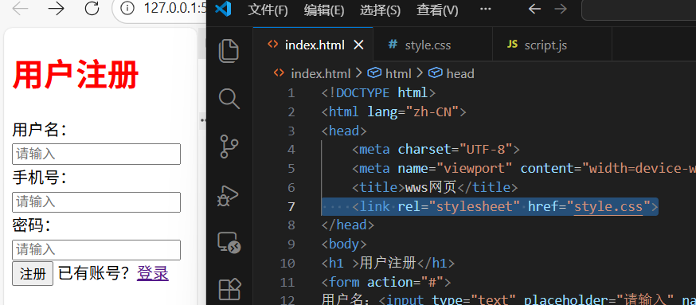This screenshot has height=305, width=696.
Task: Reload the browser page
Action: coord(92,9)
